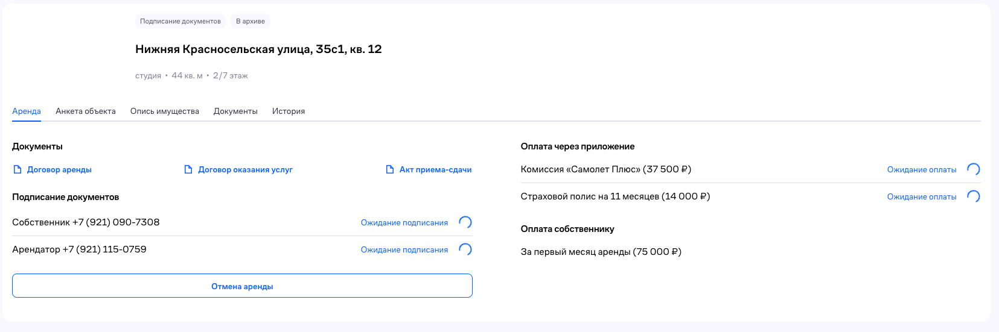Click the Подписание документов status tag
Screen dimensions: 999x332
(180, 21)
